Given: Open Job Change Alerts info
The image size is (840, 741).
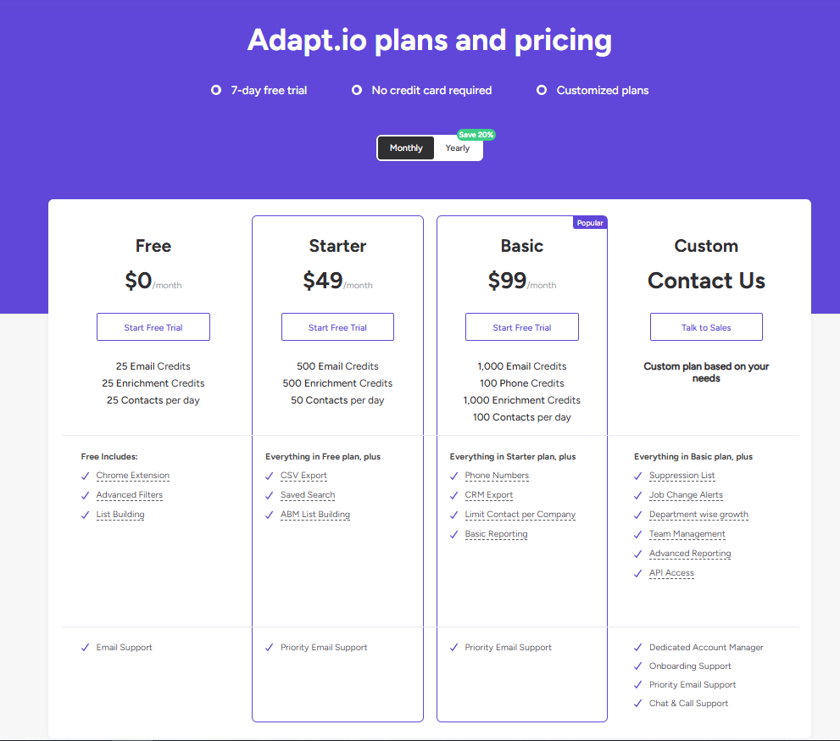Looking at the screenshot, I should click(x=686, y=495).
